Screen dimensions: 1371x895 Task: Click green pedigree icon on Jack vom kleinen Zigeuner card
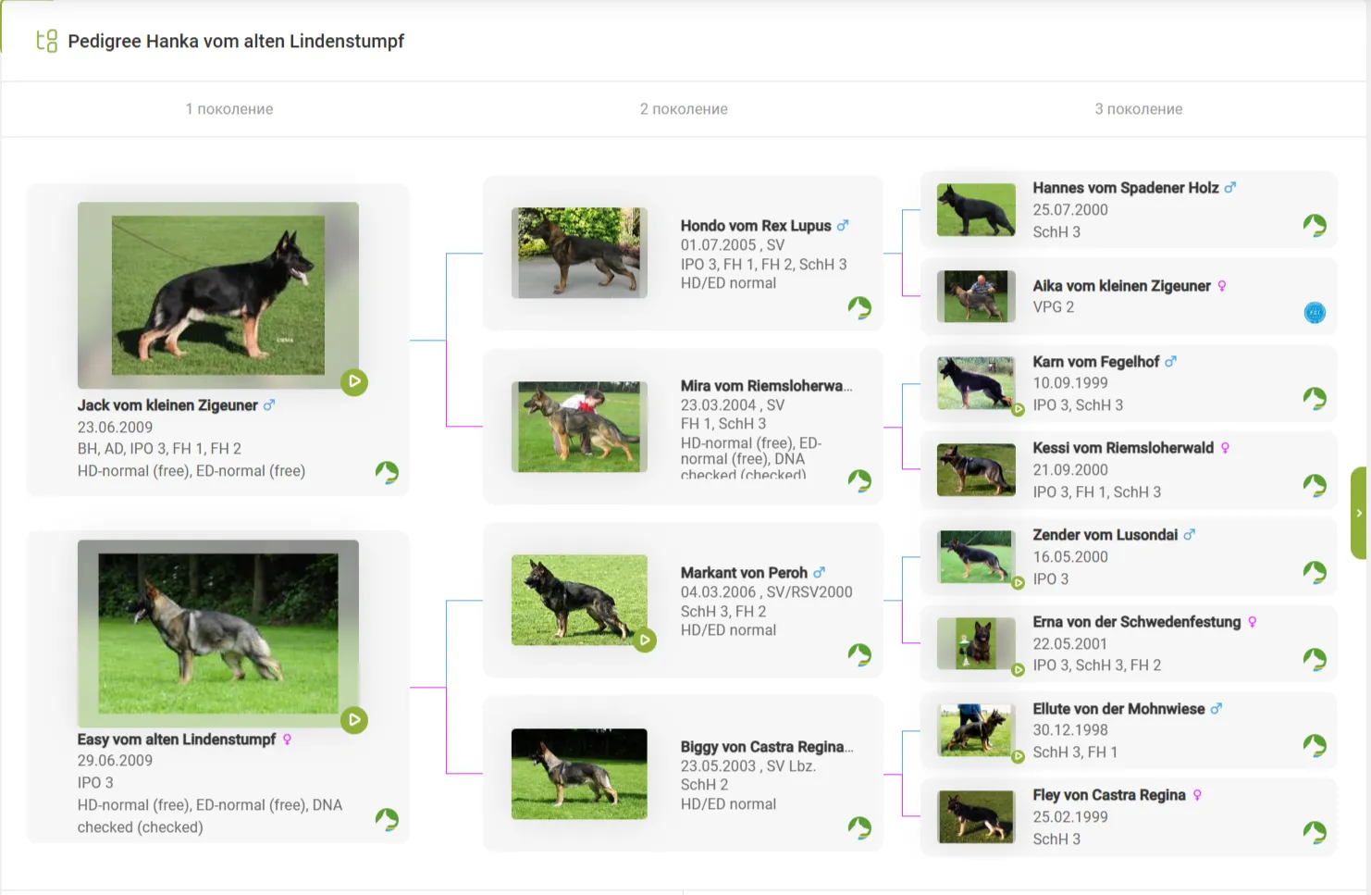pyautogui.click(x=387, y=473)
